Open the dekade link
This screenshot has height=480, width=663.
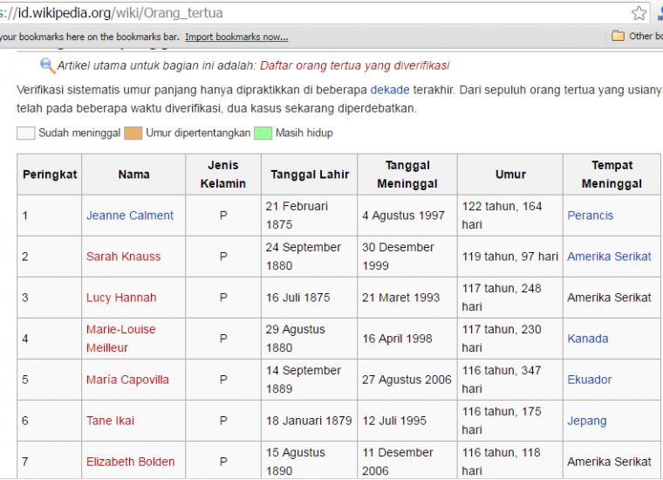coord(390,90)
